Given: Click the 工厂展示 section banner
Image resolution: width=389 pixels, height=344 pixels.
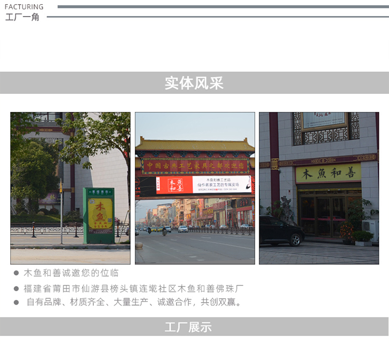Looking at the screenshot, I should tap(195, 327).
